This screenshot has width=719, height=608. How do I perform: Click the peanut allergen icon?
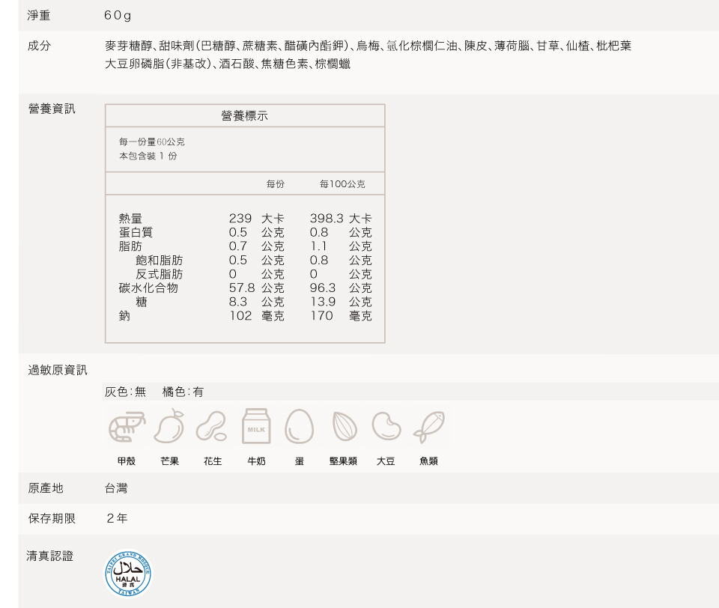212,426
